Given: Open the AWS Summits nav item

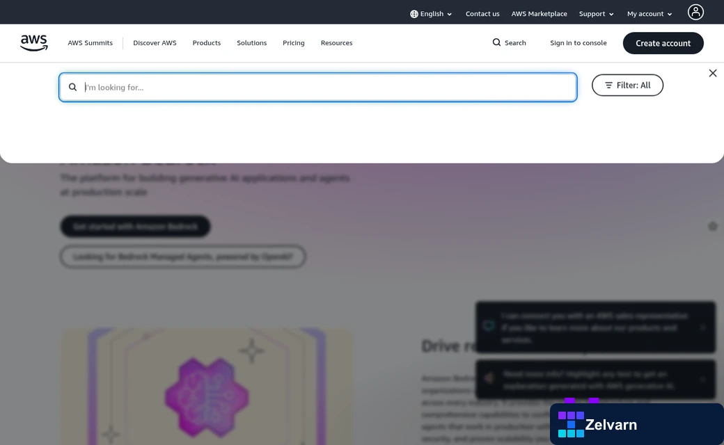Looking at the screenshot, I should coord(90,43).
